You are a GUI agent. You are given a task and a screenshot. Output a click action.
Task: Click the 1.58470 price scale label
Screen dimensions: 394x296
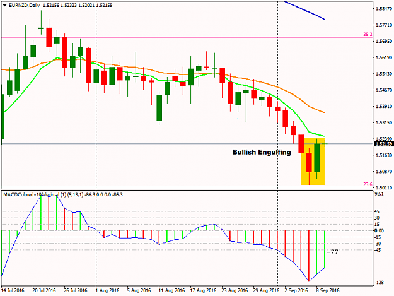[x=384, y=9]
